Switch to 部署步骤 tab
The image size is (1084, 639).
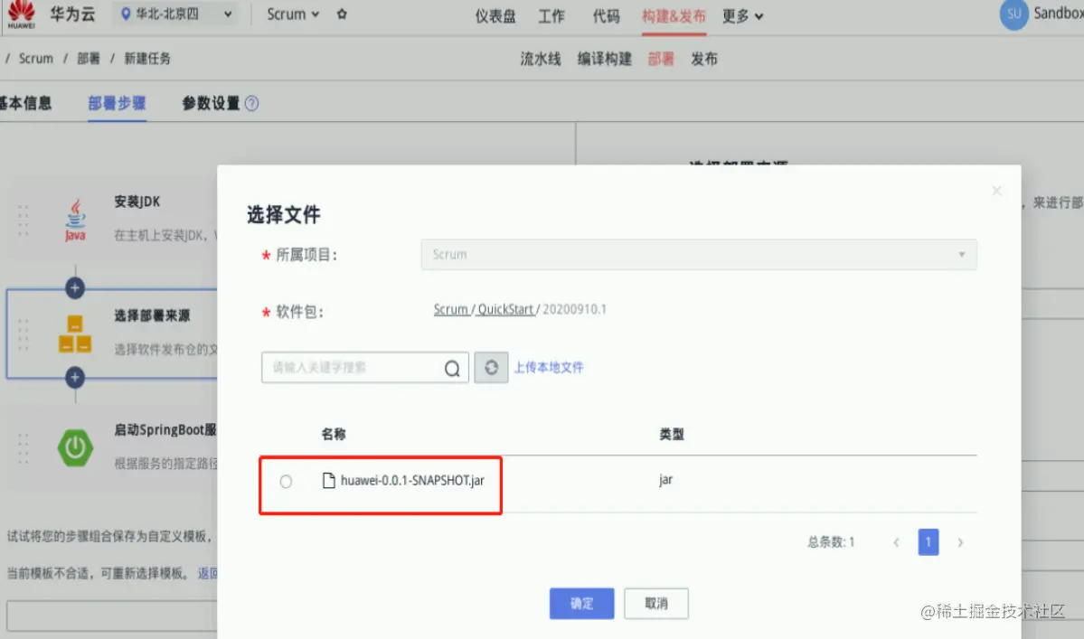117,104
